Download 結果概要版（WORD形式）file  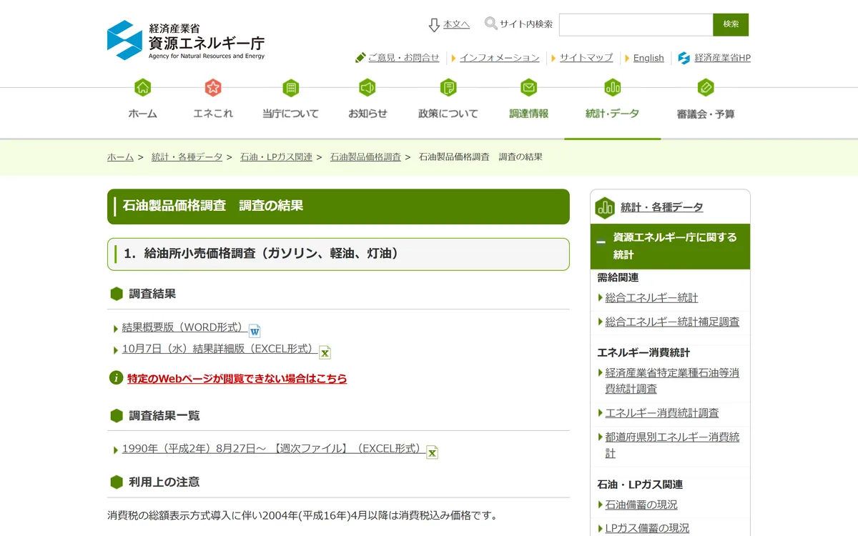click(x=184, y=327)
